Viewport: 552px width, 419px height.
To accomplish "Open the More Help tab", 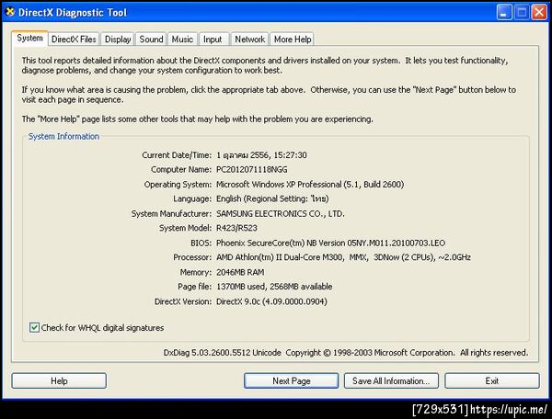I will coord(293,39).
